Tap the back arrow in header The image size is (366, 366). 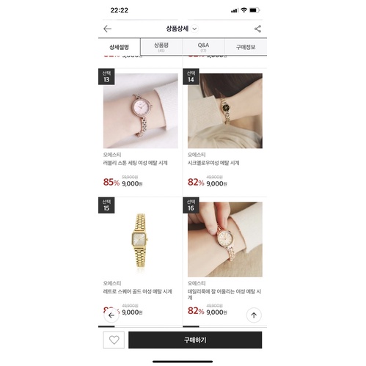point(107,29)
